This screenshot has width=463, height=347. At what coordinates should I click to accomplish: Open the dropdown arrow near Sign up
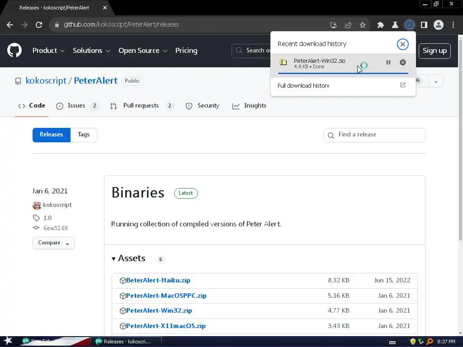coord(435,82)
